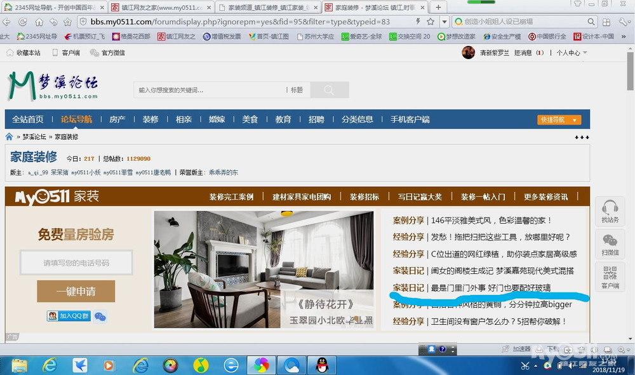Viewport: 635px width, 375px height.
Task: Select 装修 in the navigation bar
Action: 150,119
